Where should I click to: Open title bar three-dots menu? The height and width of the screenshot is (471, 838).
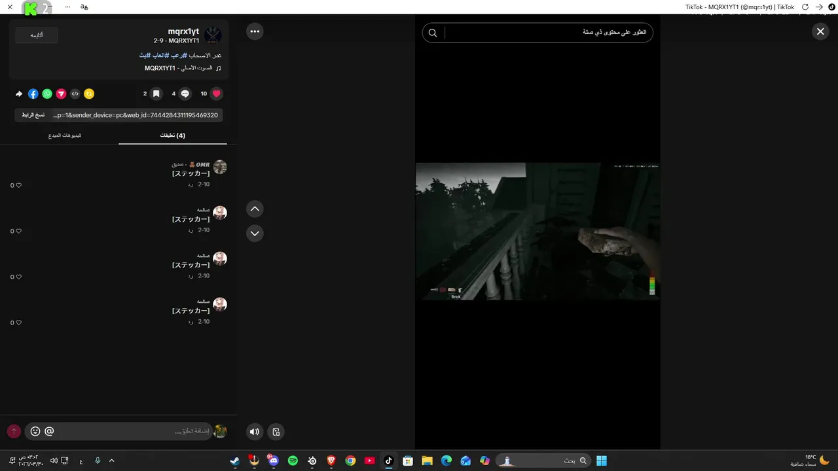click(67, 7)
